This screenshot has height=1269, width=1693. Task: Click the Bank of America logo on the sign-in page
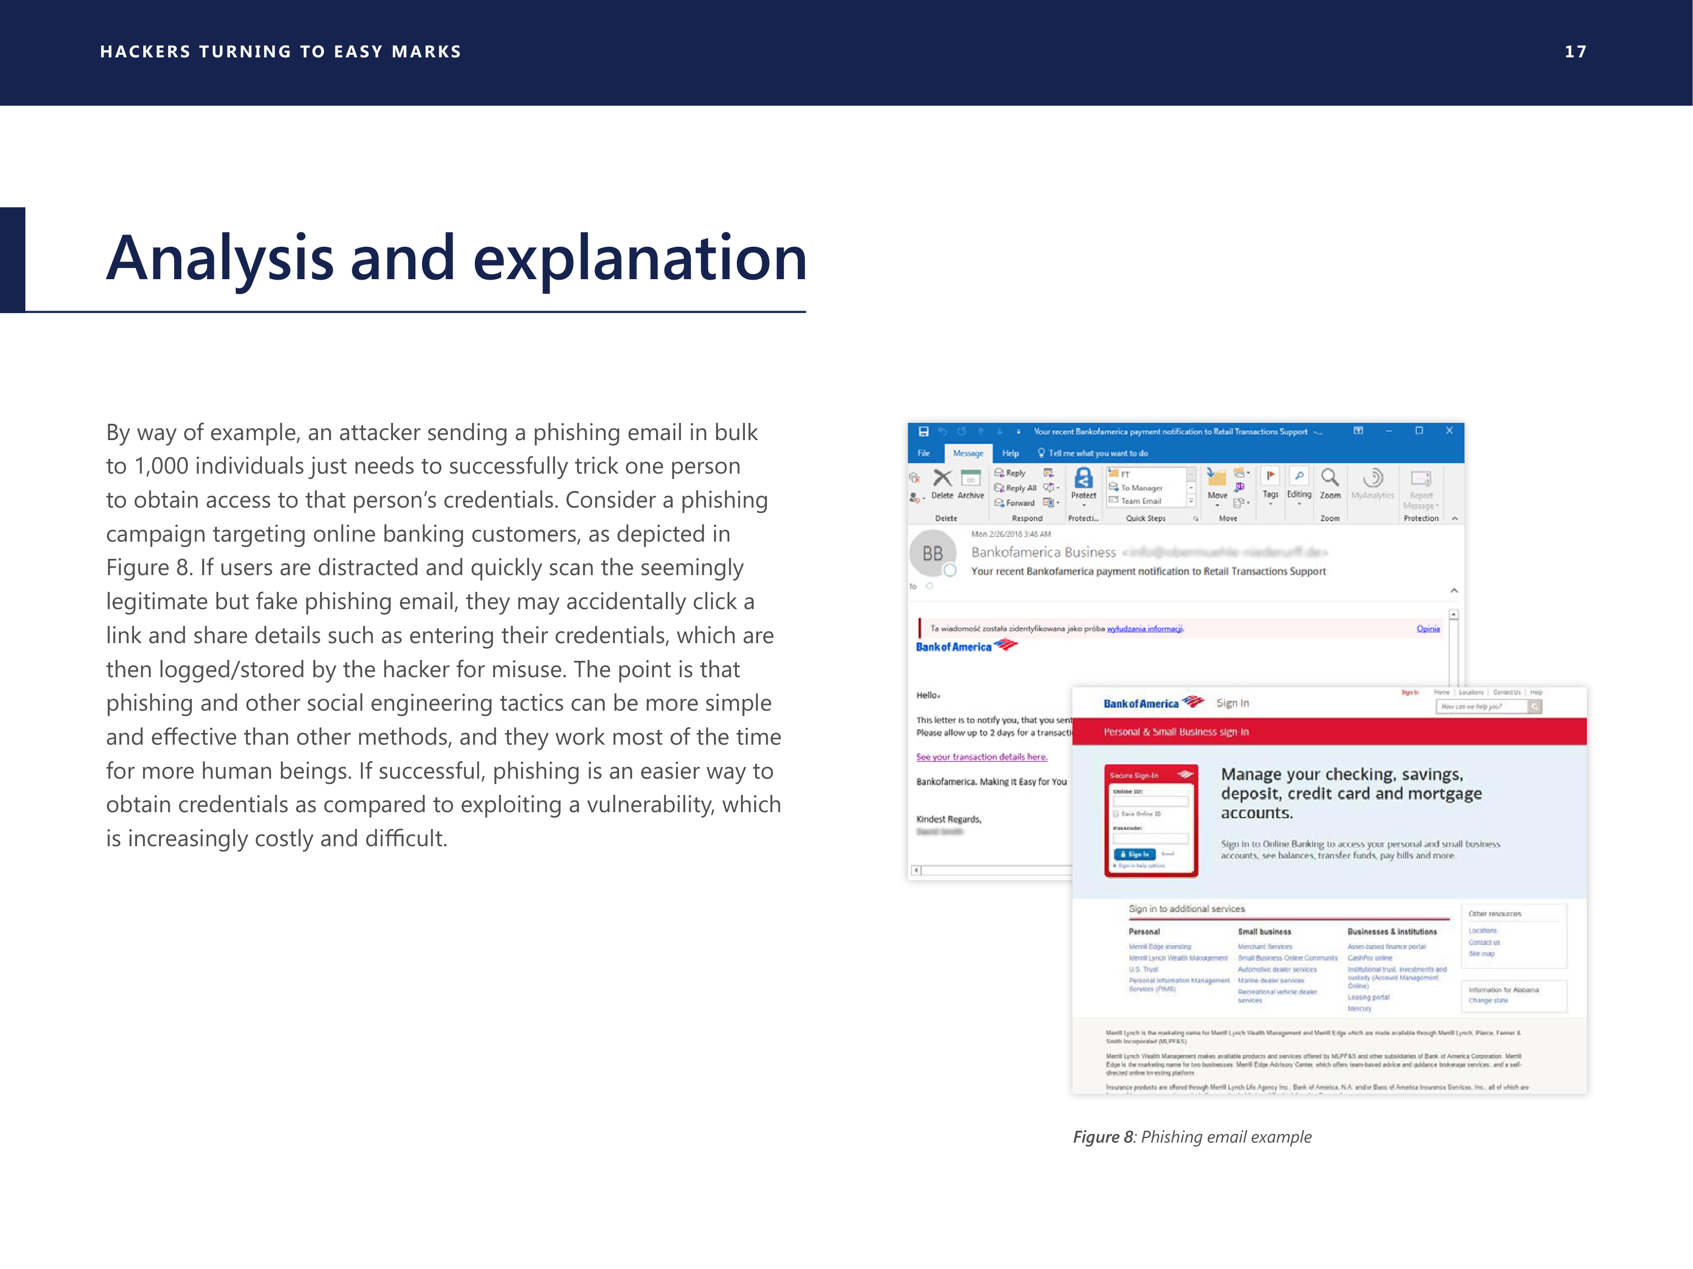1153,703
